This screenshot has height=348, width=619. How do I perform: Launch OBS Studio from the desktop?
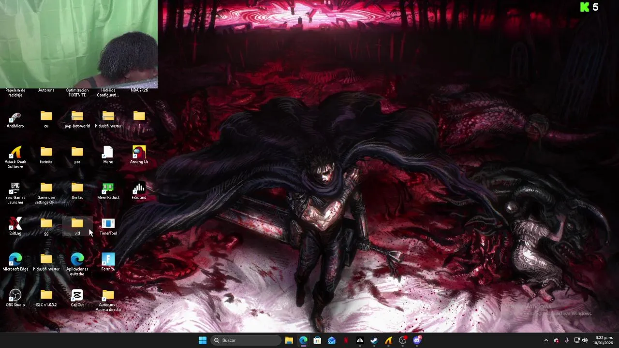15,298
